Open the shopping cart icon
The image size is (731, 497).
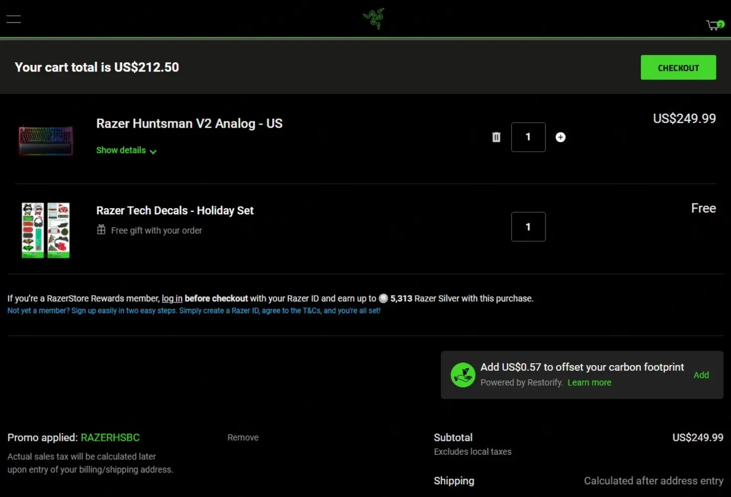714,25
